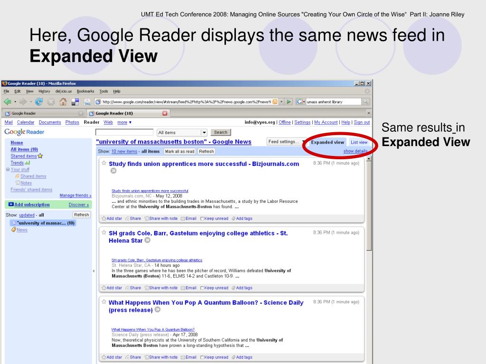Open the browser Home icon

click(x=63, y=101)
